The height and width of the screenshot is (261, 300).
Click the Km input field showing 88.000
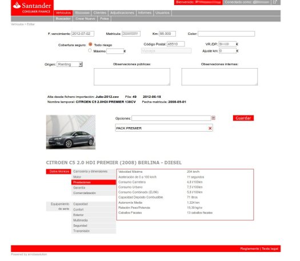[x=167, y=34]
